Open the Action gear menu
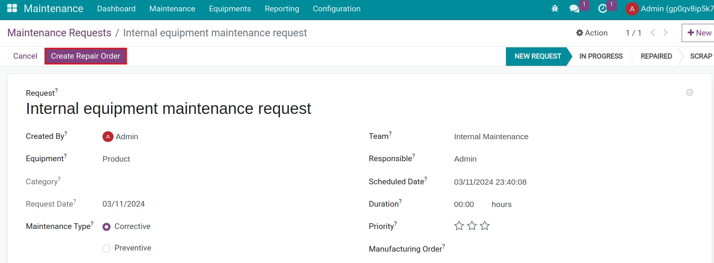 (592, 33)
